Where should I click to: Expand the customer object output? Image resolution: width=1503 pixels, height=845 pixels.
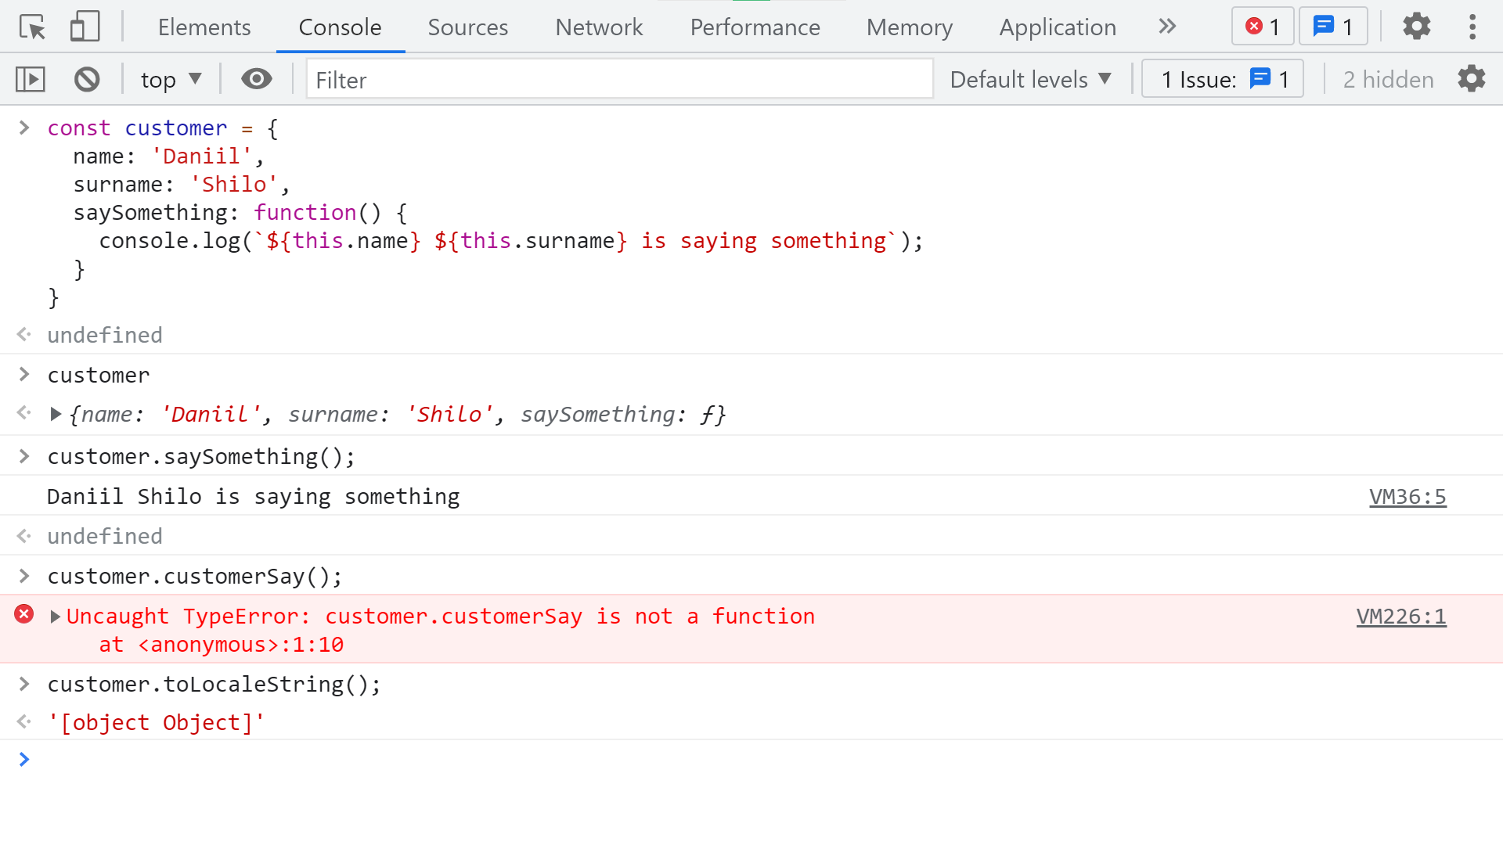click(56, 415)
